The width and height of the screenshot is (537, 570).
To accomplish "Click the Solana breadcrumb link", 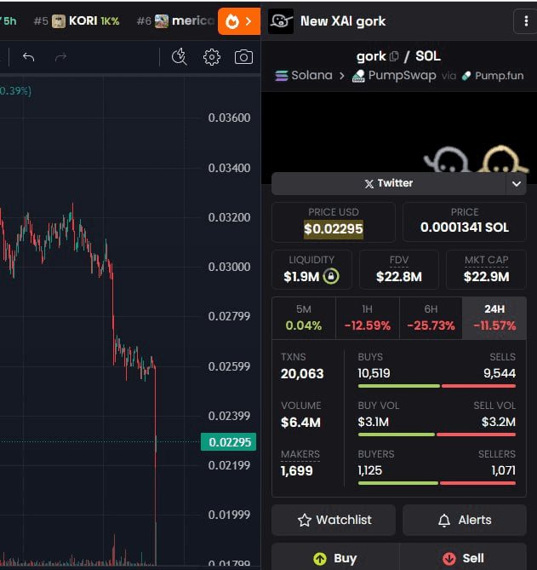I will click(x=311, y=75).
